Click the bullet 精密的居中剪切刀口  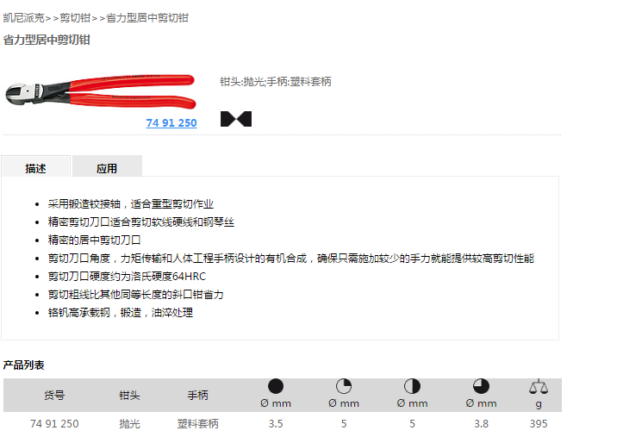click(x=95, y=240)
